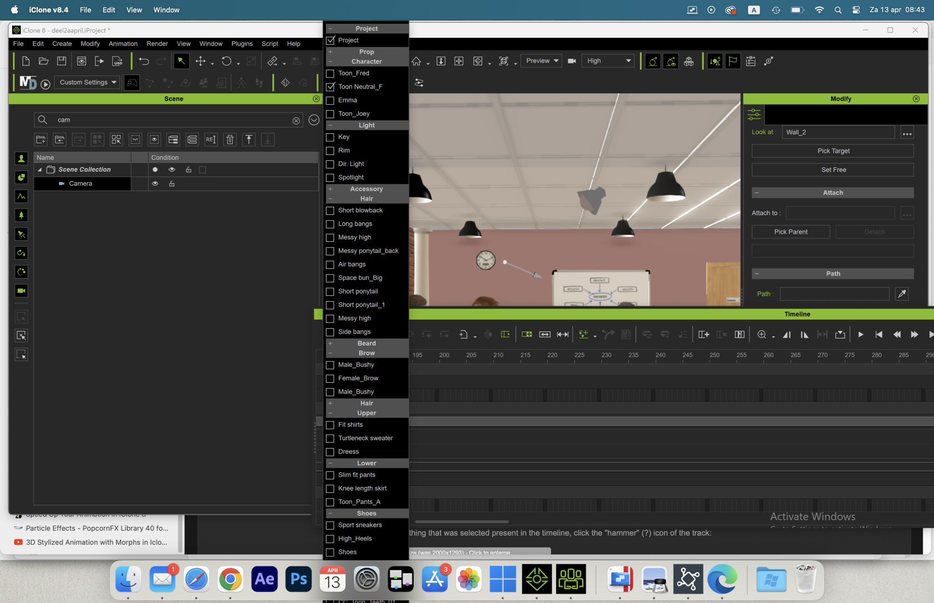The height and width of the screenshot is (603, 934).
Task: Open the Custom Settings dropdown
Action: click(x=87, y=83)
